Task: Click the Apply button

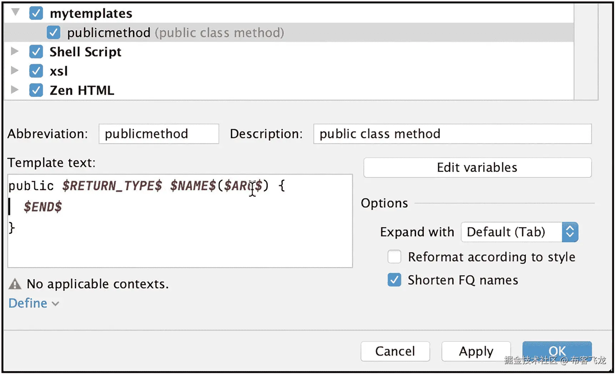Action: pyautogui.click(x=476, y=351)
